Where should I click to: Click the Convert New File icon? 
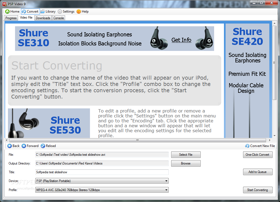pyautogui.click(x=247, y=146)
